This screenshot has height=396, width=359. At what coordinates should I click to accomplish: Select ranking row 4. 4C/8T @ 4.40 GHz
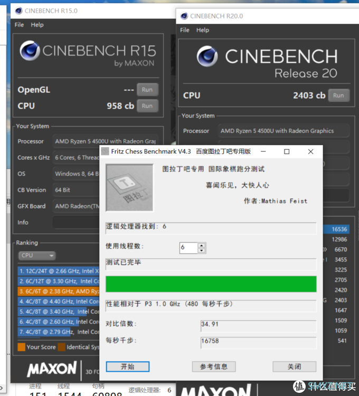point(59,301)
